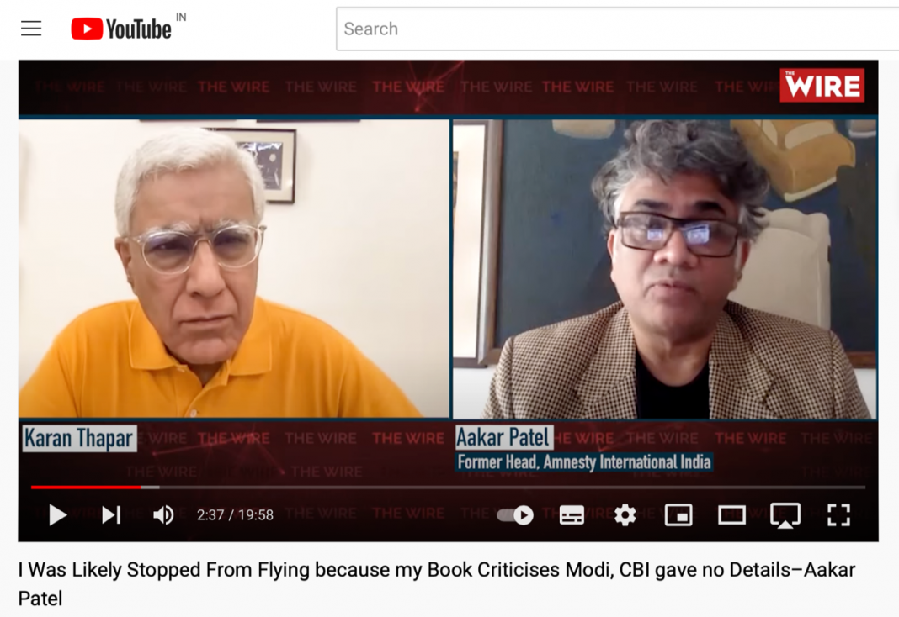Click into the Search field
The width and height of the screenshot is (899, 617).
[617, 29]
